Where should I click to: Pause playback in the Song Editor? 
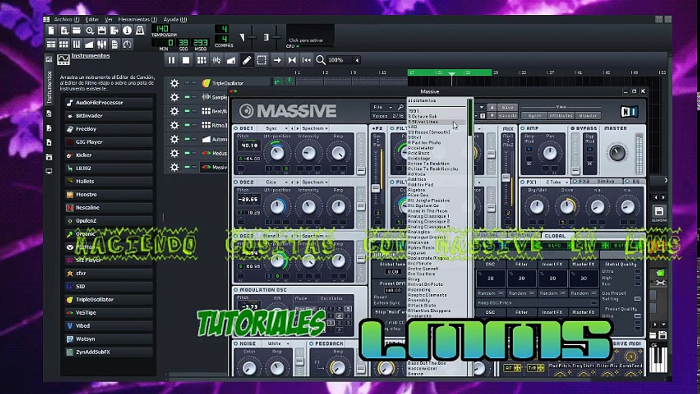(171, 60)
